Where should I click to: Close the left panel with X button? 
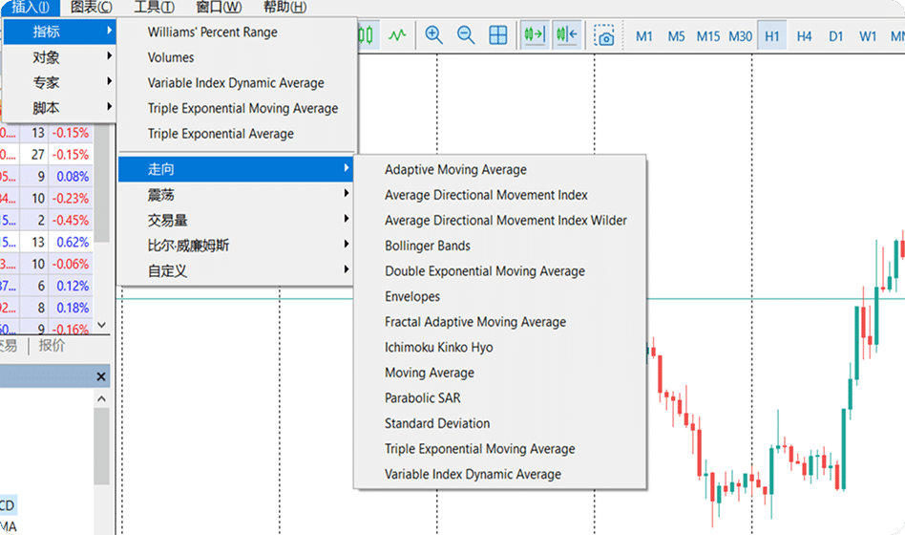101,377
